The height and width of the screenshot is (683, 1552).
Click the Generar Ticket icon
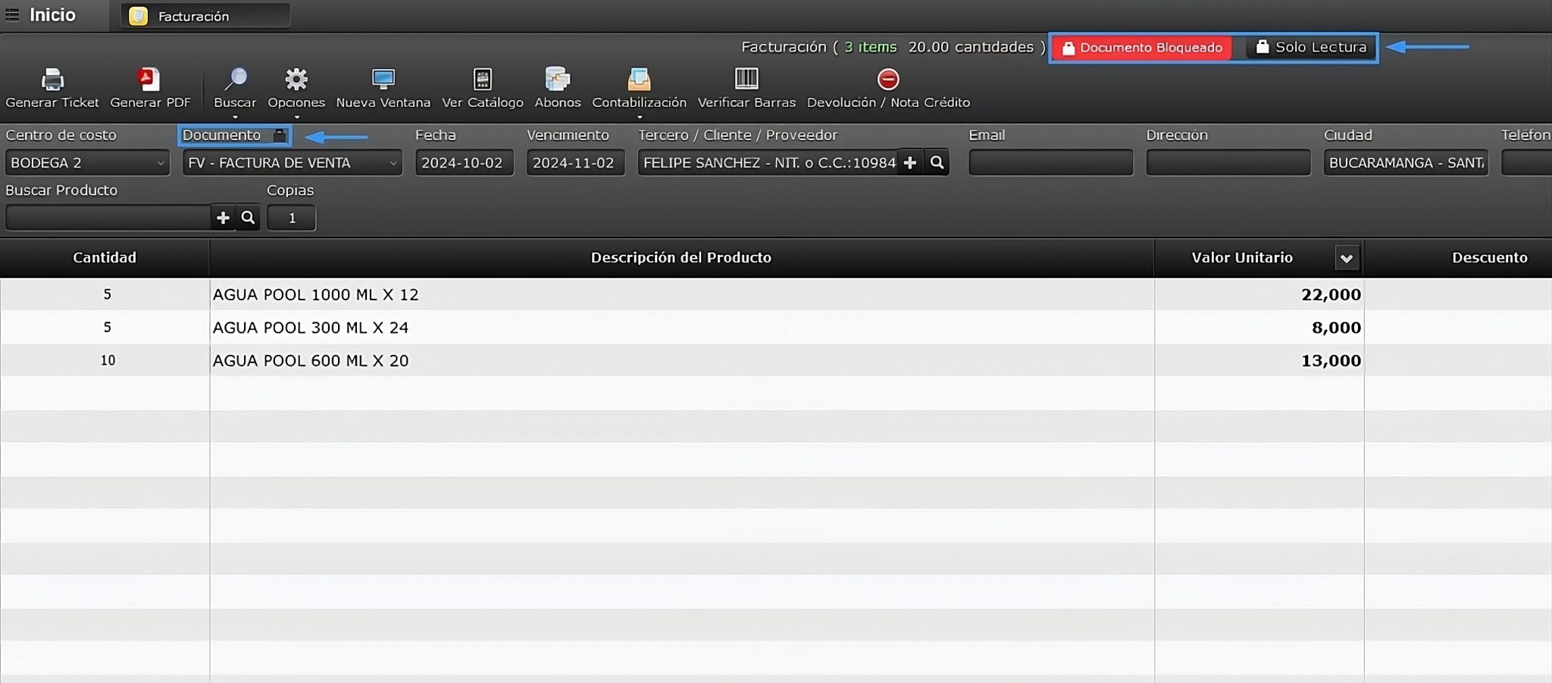click(52, 86)
